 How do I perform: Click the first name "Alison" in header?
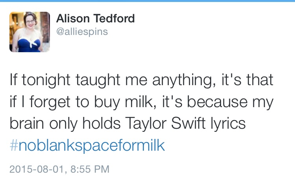[73, 18]
